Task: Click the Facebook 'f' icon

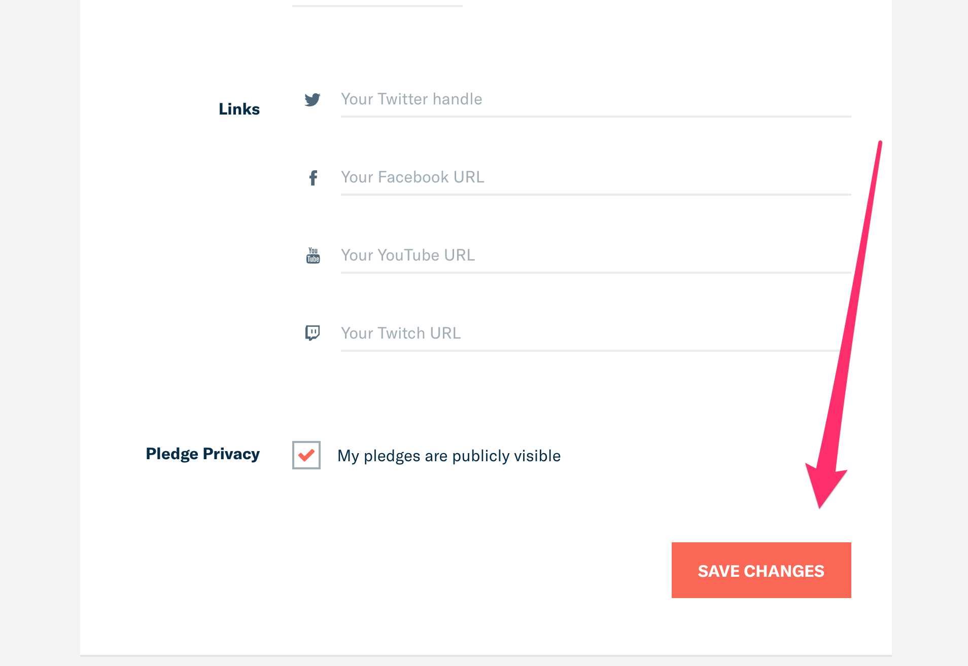Action: 313,177
